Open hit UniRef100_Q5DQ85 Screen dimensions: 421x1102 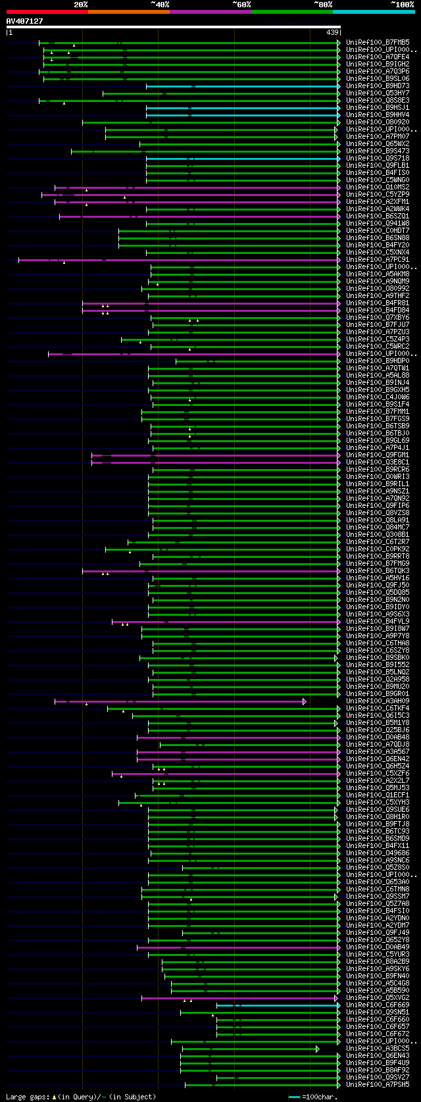[x=378, y=592]
